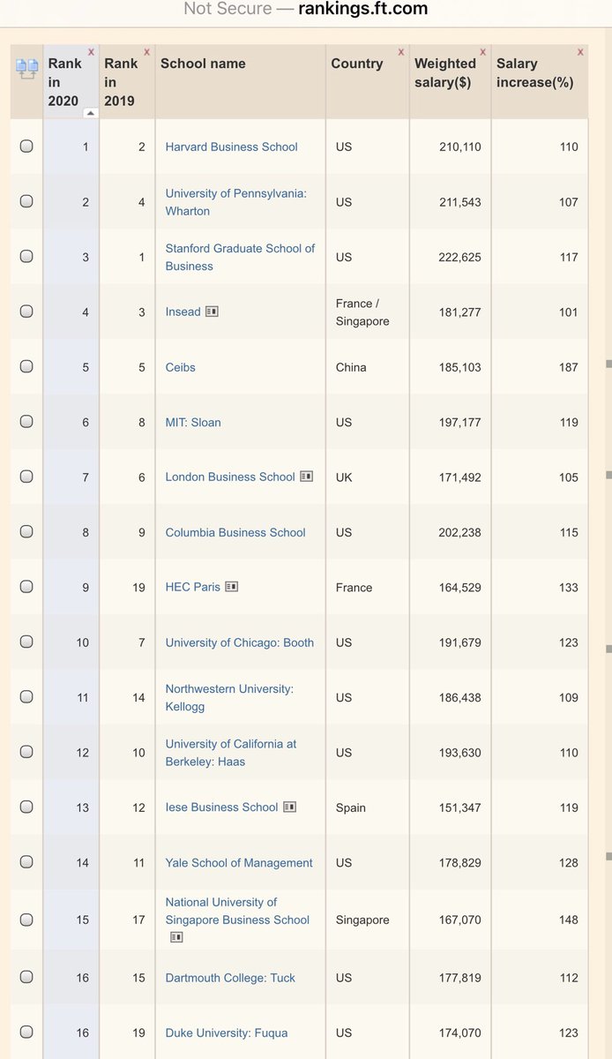
Task: Open National University of Singapore Business School link
Action: (x=237, y=911)
